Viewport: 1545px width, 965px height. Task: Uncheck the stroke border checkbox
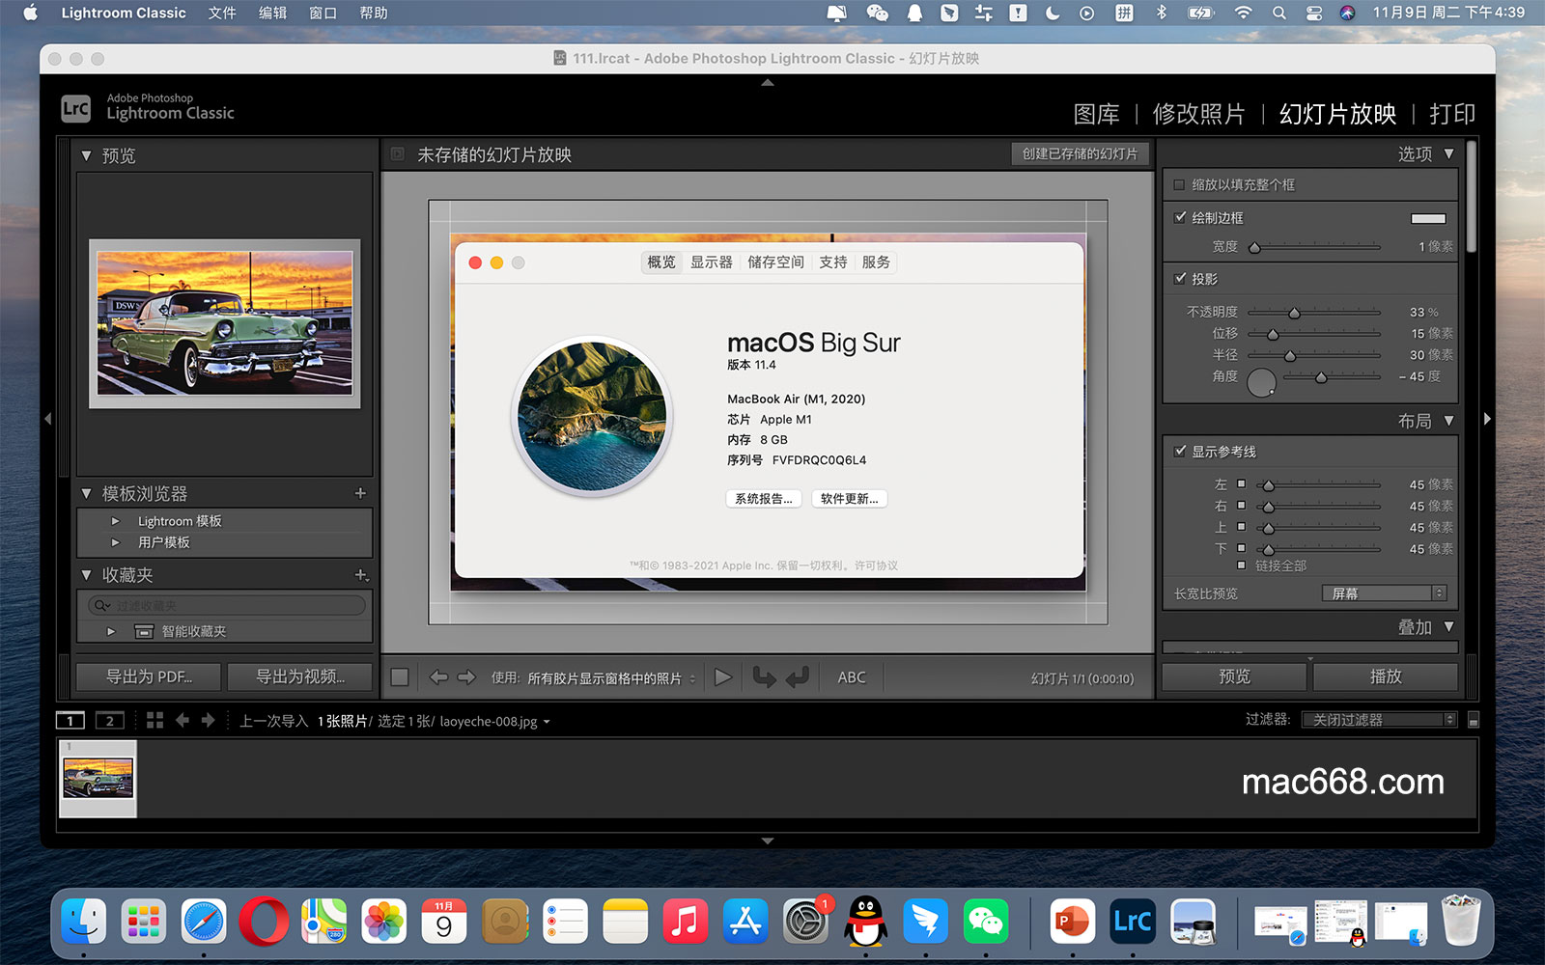coord(1180,218)
